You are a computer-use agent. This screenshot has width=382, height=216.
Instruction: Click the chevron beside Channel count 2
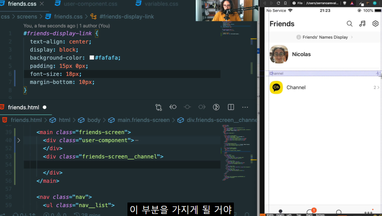coord(378,88)
